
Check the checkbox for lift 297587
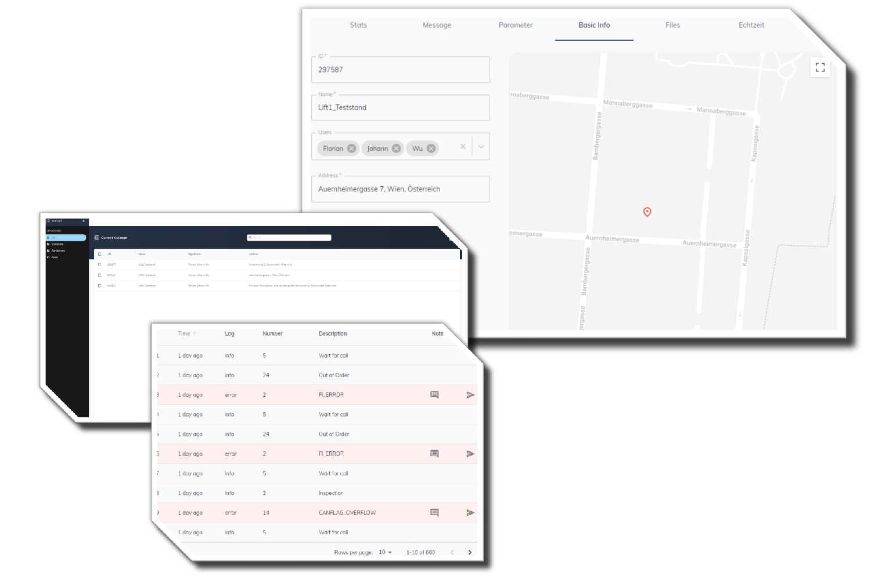[x=99, y=274]
